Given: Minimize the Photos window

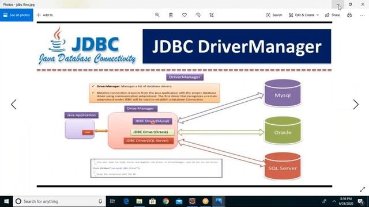Looking at the screenshot, I should [338, 4].
